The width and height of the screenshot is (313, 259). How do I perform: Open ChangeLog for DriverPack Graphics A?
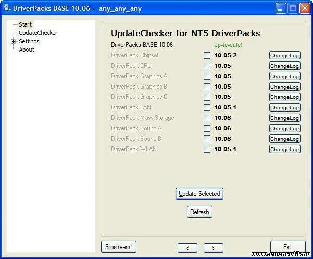(x=285, y=76)
